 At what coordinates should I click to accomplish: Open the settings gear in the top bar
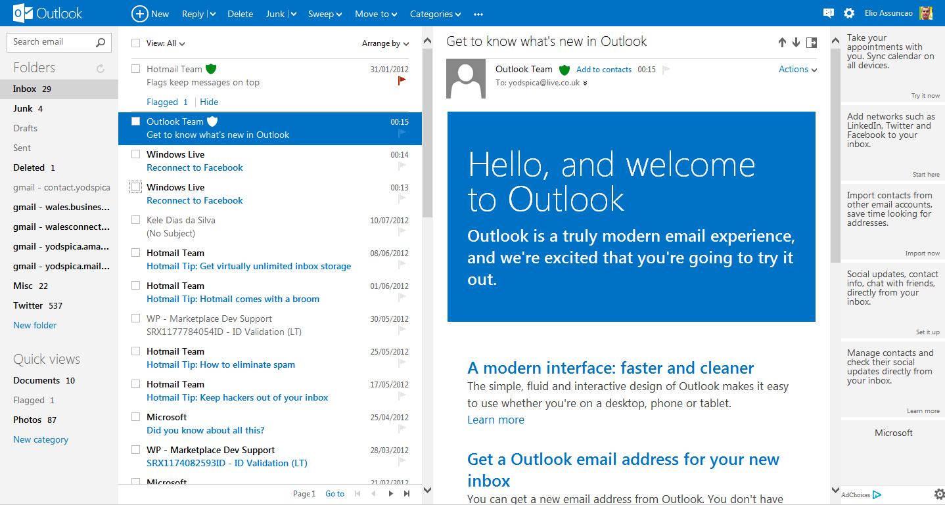coord(849,13)
